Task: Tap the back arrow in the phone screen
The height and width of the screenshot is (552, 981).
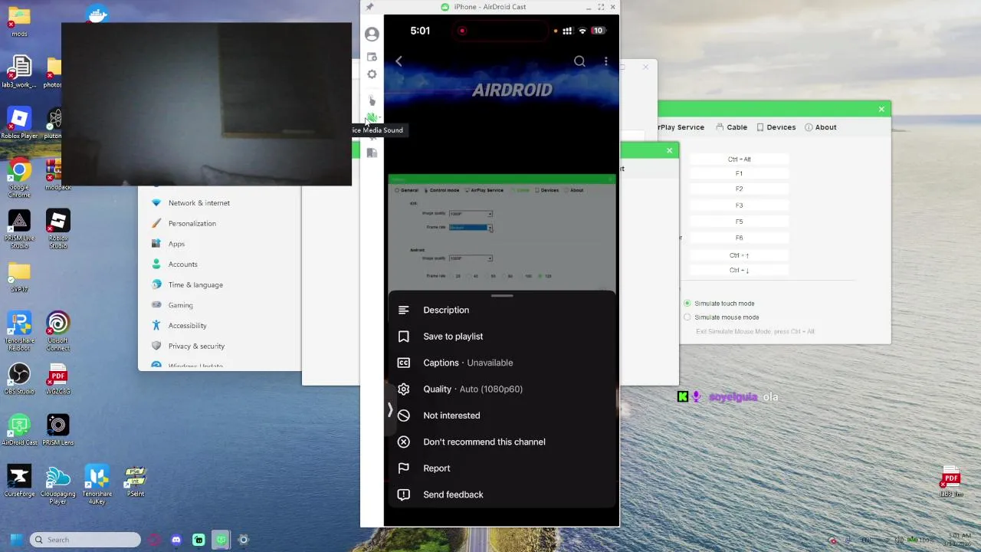Action: [399, 61]
